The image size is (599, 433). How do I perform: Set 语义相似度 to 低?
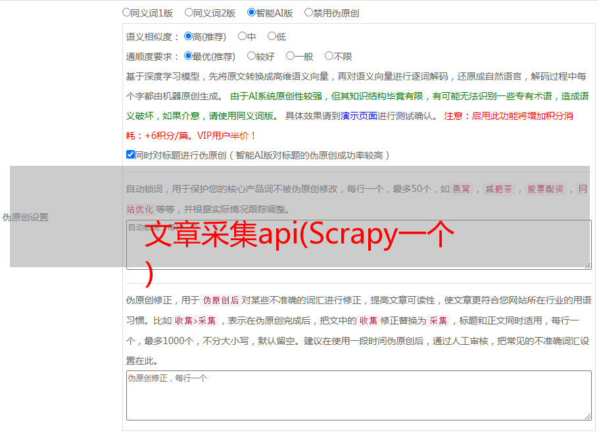pos(272,36)
